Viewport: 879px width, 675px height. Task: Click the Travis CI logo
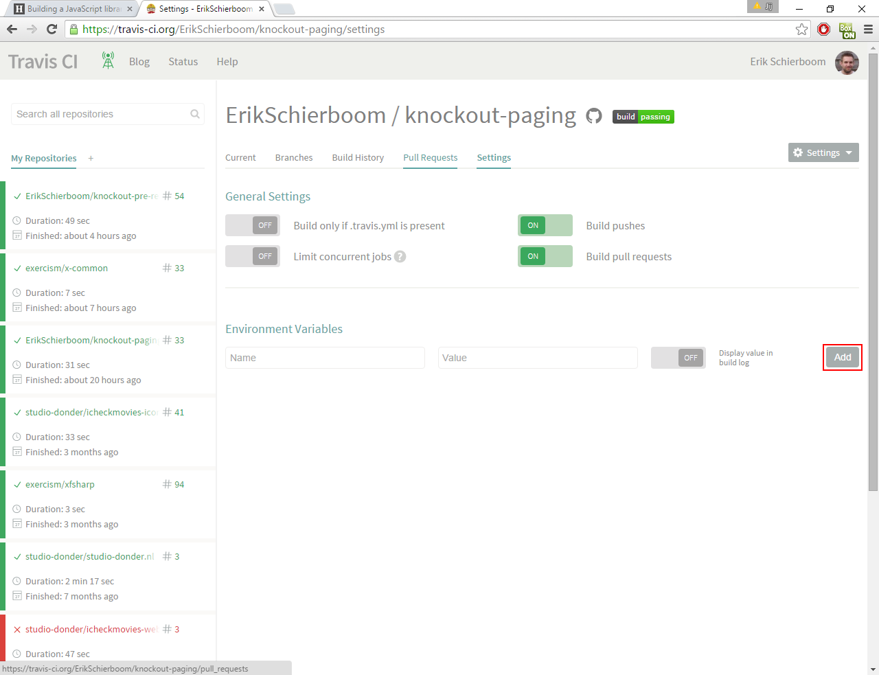43,62
